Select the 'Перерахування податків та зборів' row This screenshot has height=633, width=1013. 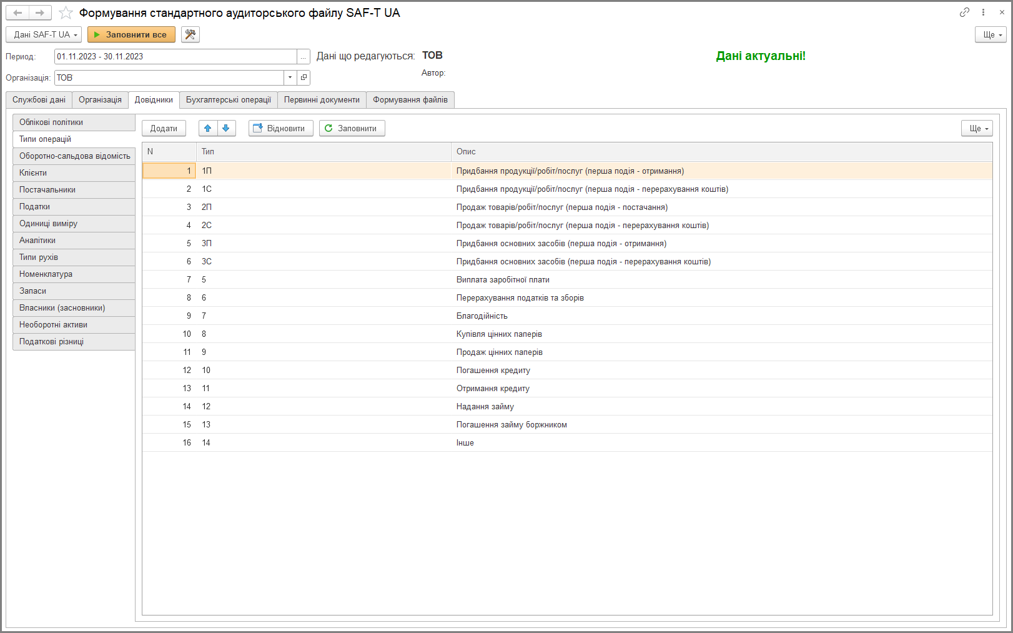click(567, 298)
